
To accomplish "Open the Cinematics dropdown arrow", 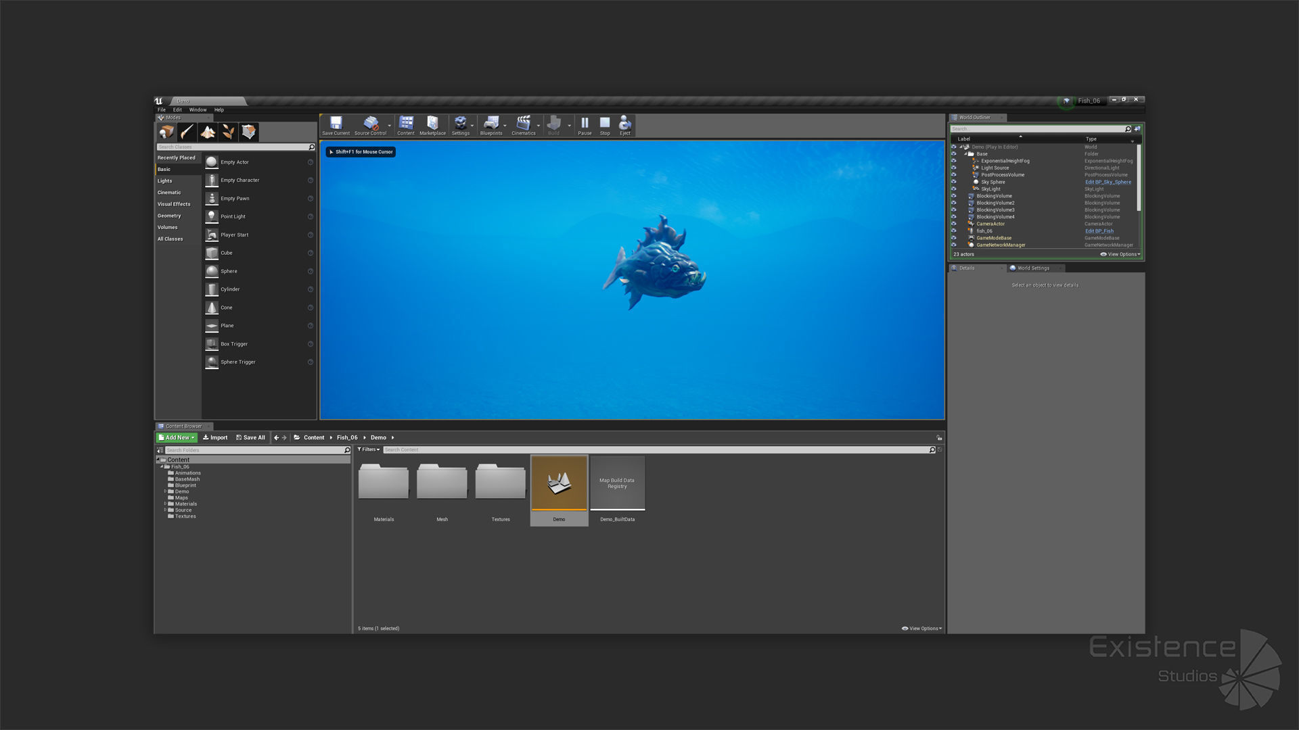I will point(539,126).
